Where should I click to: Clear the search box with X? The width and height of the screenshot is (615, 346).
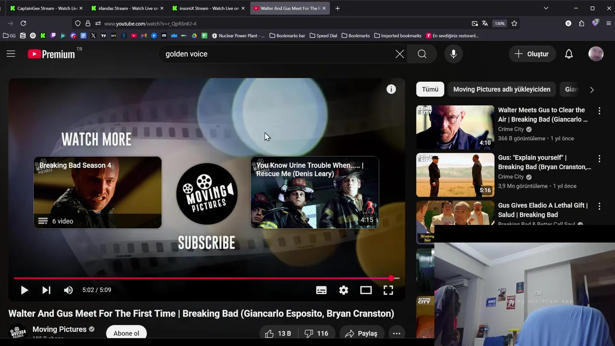[x=400, y=54]
